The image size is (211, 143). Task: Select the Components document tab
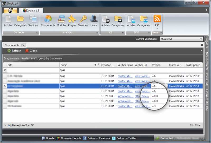[12, 45]
